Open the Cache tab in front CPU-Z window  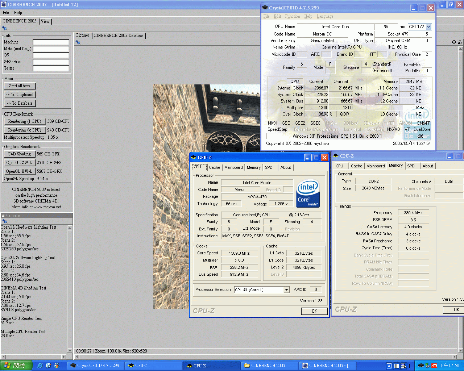pyautogui.click(x=214, y=167)
